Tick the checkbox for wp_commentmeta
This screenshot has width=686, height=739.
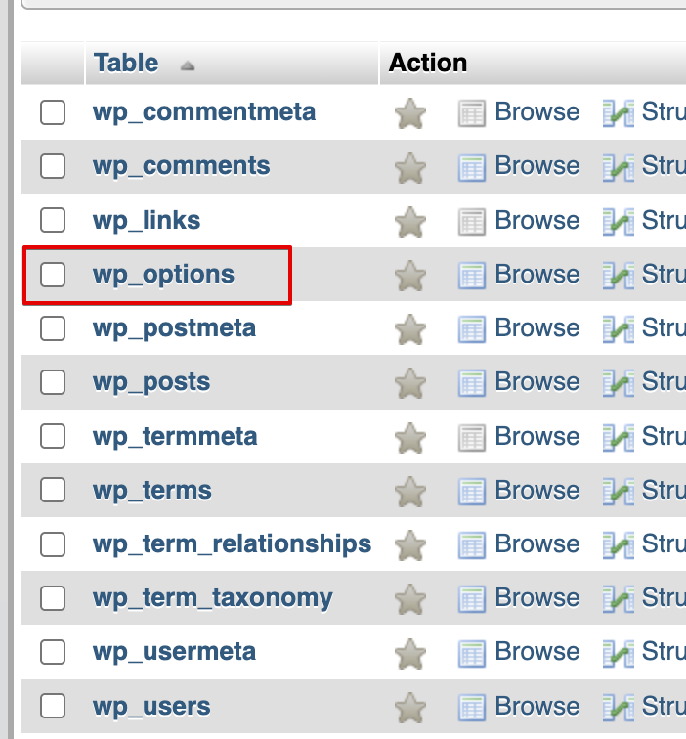[53, 112]
